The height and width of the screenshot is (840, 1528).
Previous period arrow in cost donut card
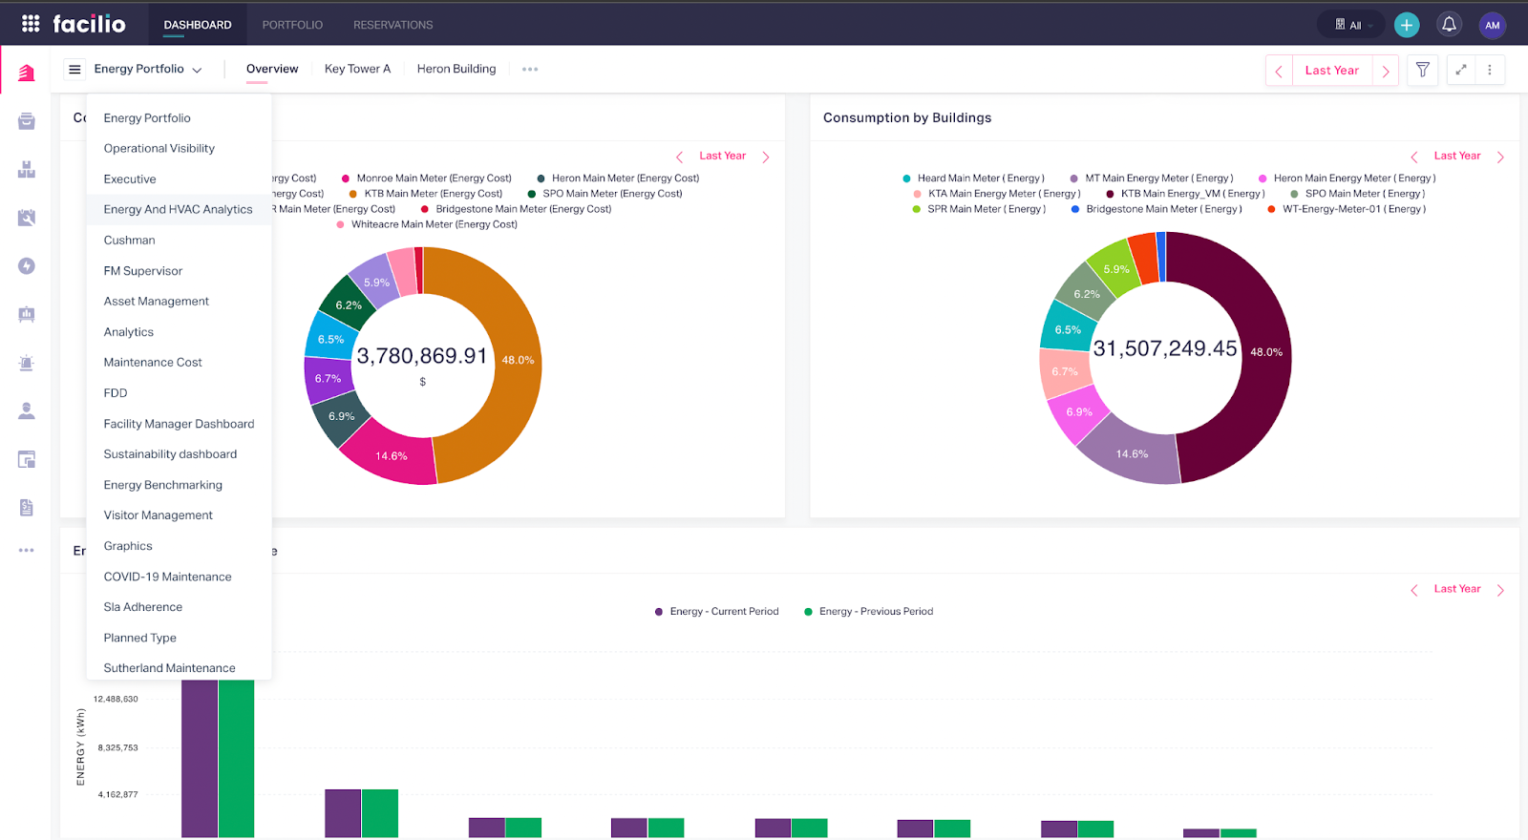[679, 157]
